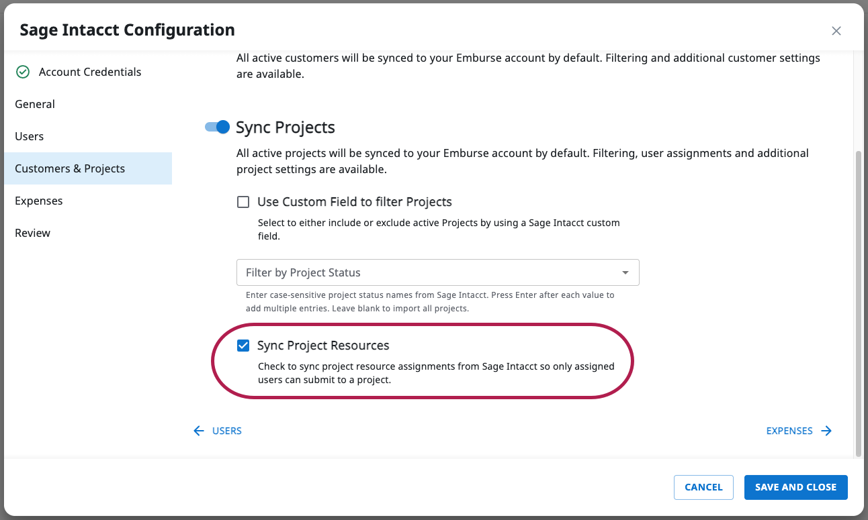Click the green Account Credentials checkmark icon
The height and width of the screenshot is (520, 868).
click(23, 72)
